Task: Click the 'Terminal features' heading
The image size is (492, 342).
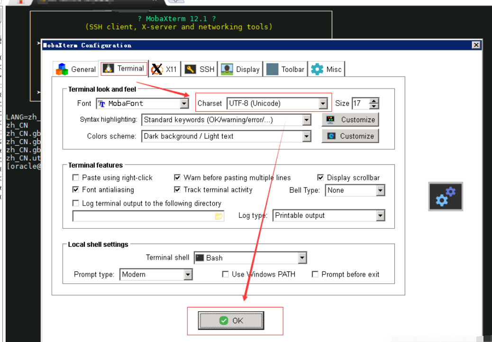Action: (95, 165)
